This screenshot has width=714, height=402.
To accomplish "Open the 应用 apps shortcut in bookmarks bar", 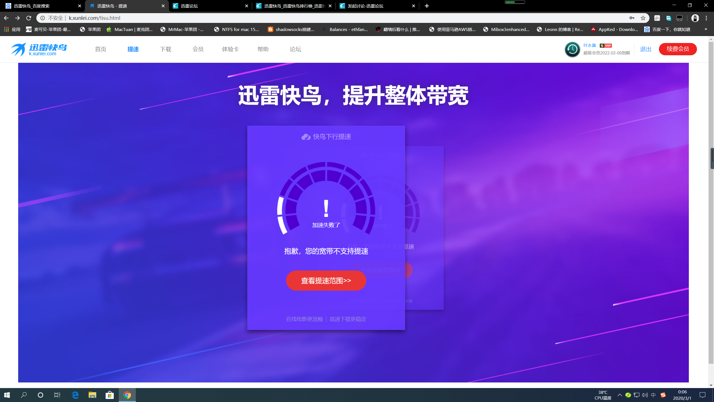I will coord(12,29).
